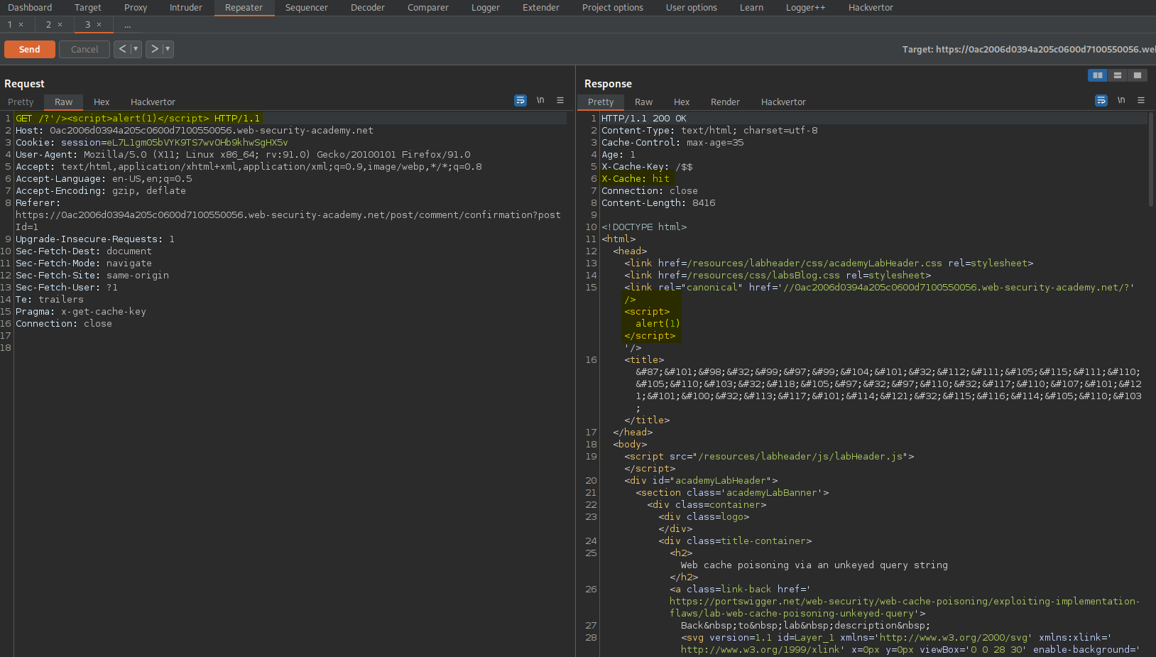The image size is (1156, 657).
Task: Expand the back history dropdown arrow
Action: (x=136, y=49)
